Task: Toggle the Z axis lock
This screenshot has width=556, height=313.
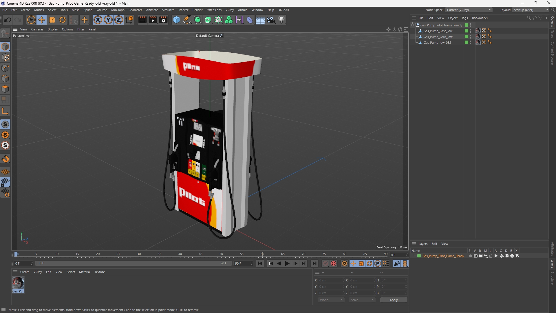Action: coord(119,20)
